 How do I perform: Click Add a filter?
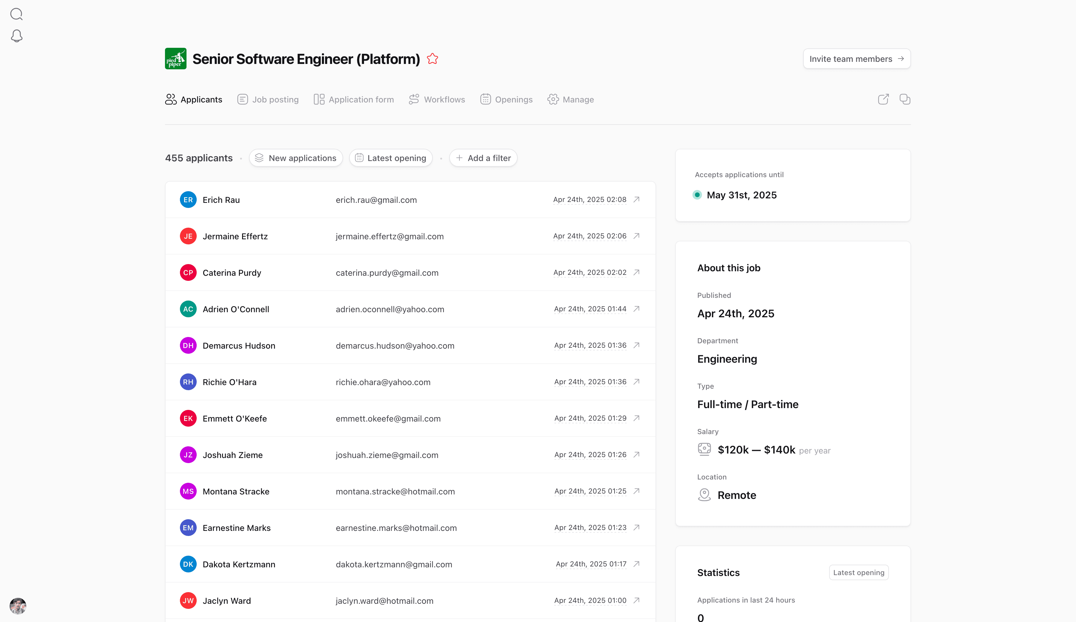483,158
